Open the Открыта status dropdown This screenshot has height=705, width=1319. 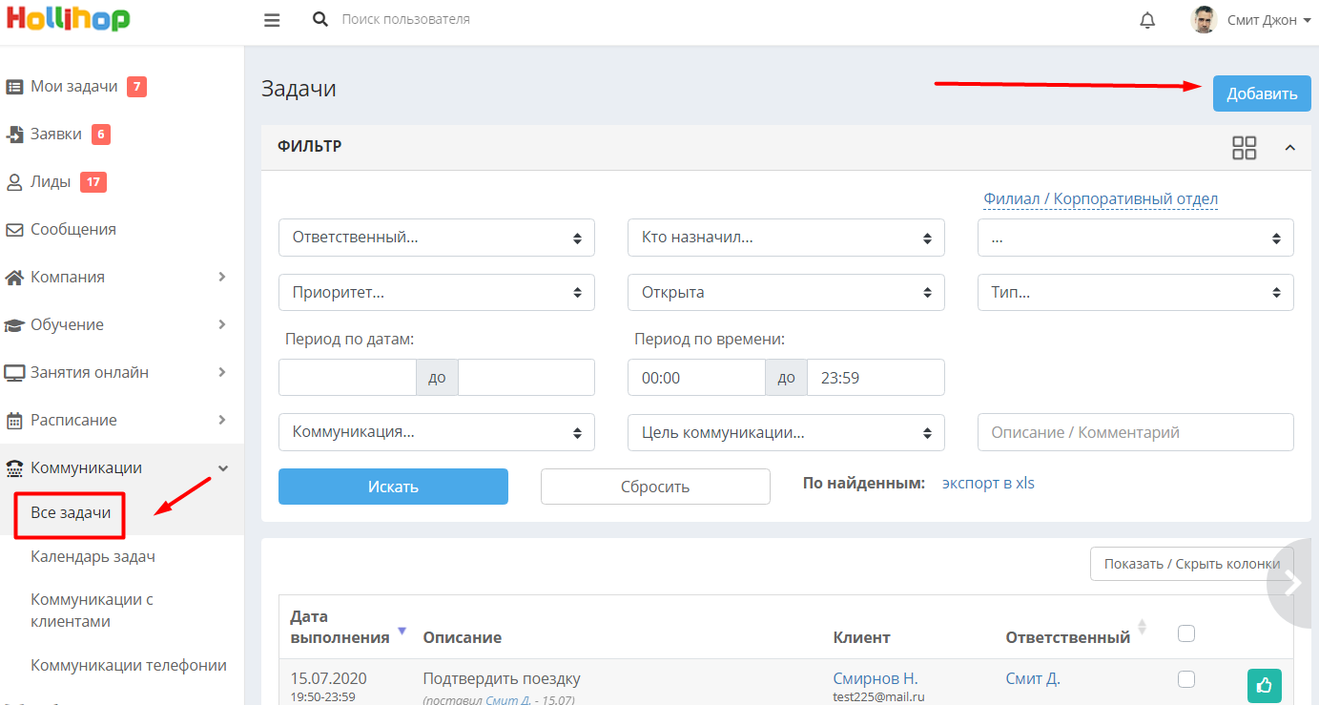coord(786,292)
